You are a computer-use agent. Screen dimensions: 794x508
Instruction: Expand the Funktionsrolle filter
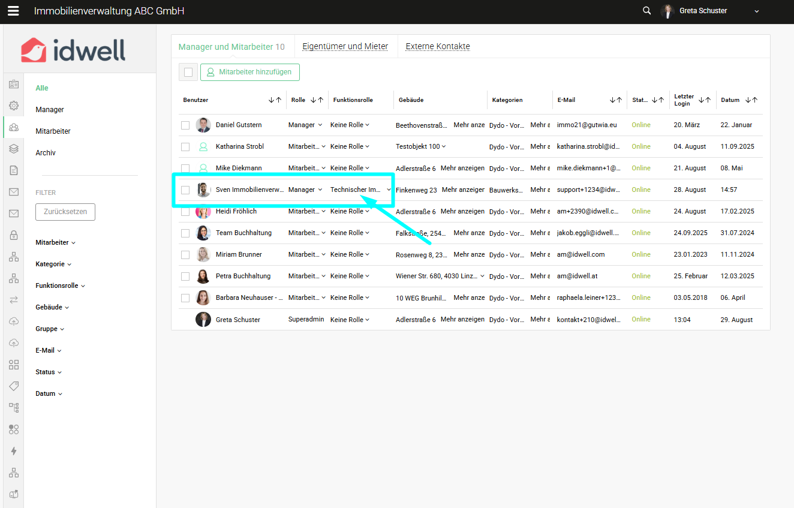[60, 285]
